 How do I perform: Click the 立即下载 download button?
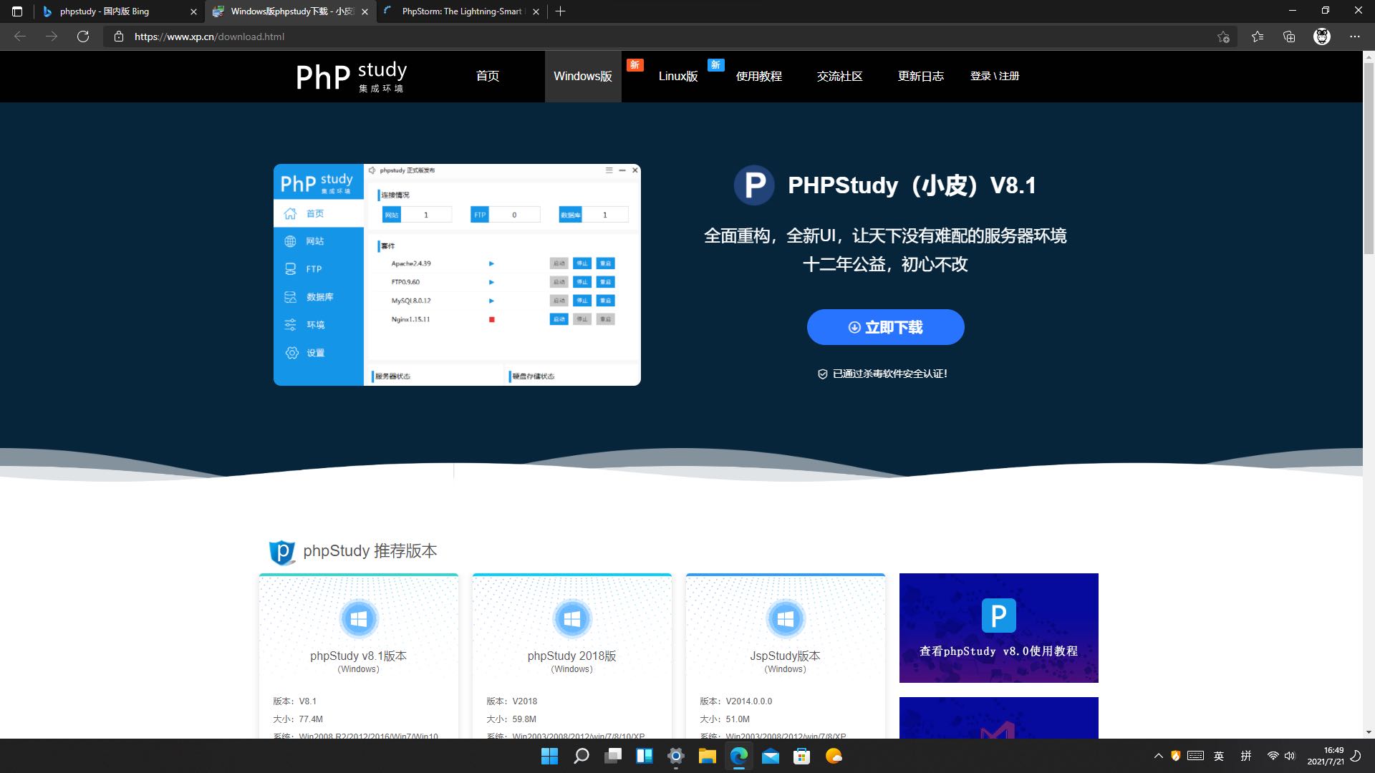tap(885, 327)
